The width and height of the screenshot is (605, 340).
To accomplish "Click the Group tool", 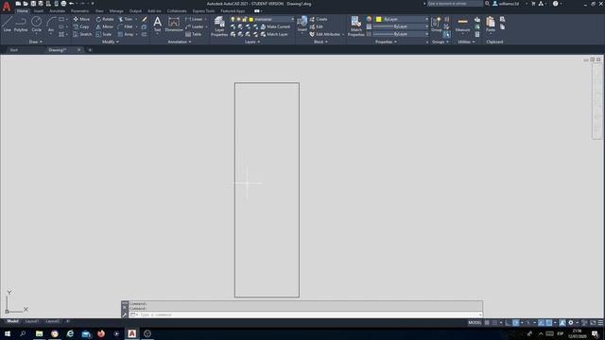I will click(436, 24).
